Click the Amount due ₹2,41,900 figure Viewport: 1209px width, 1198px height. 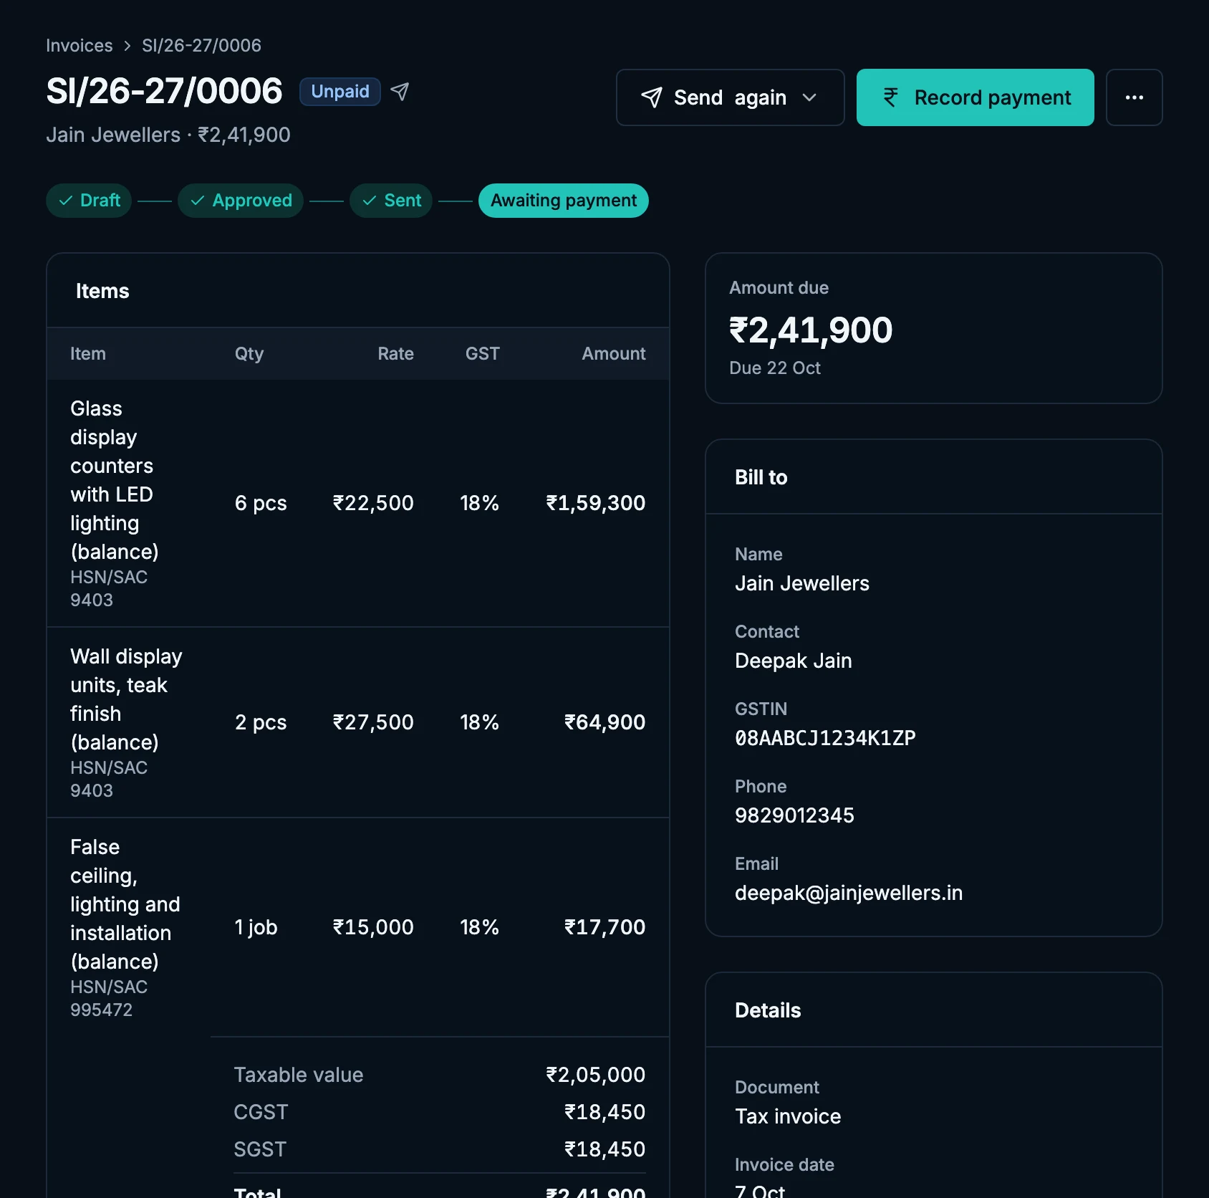pyautogui.click(x=811, y=330)
